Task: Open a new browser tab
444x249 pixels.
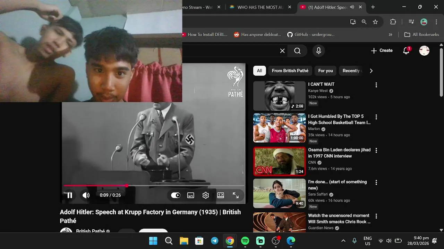Action: pyautogui.click(x=373, y=7)
